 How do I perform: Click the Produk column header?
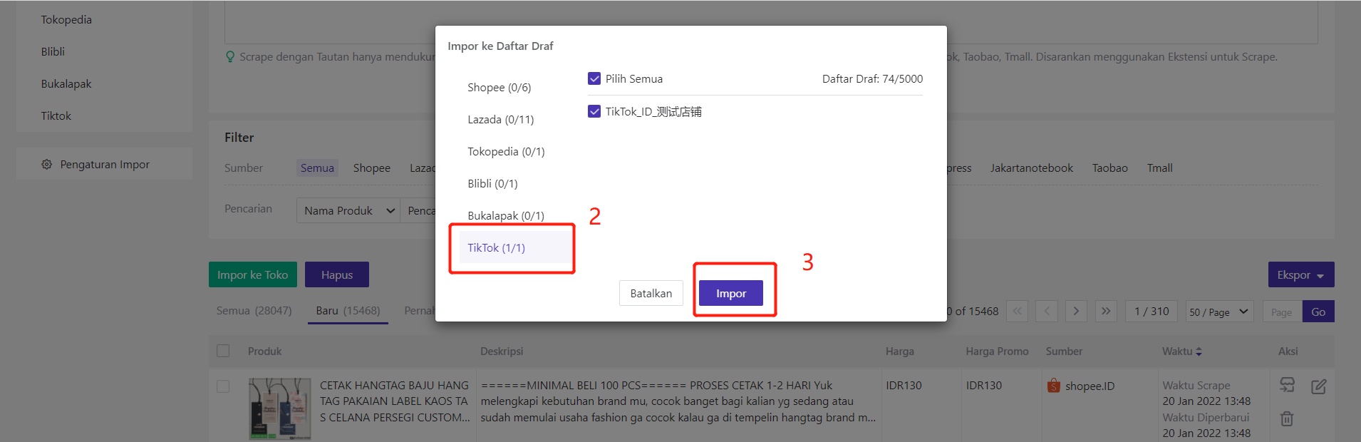click(264, 351)
